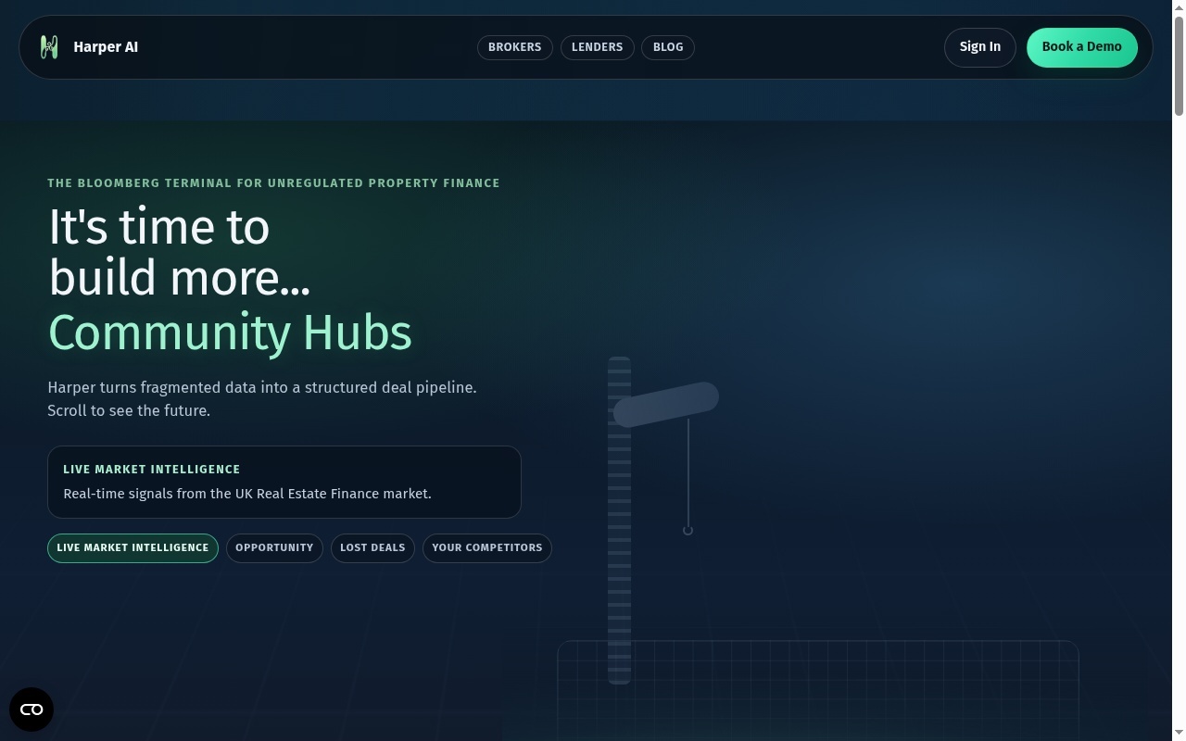
Task: Click the Community Hubs headline text
Action: pos(230,333)
